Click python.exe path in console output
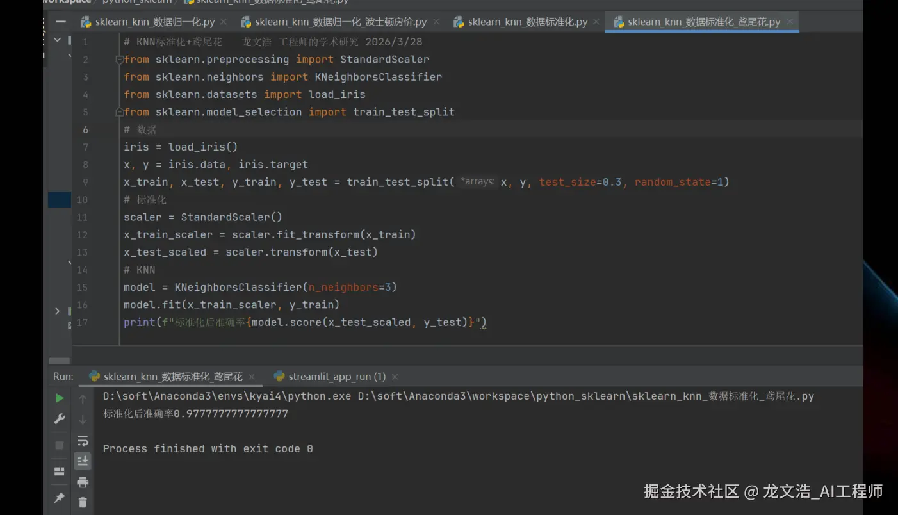The image size is (898, 515). [x=227, y=396]
